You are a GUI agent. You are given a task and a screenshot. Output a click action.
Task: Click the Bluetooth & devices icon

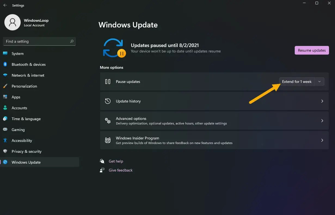pyautogui.click(x=5, y=64)
